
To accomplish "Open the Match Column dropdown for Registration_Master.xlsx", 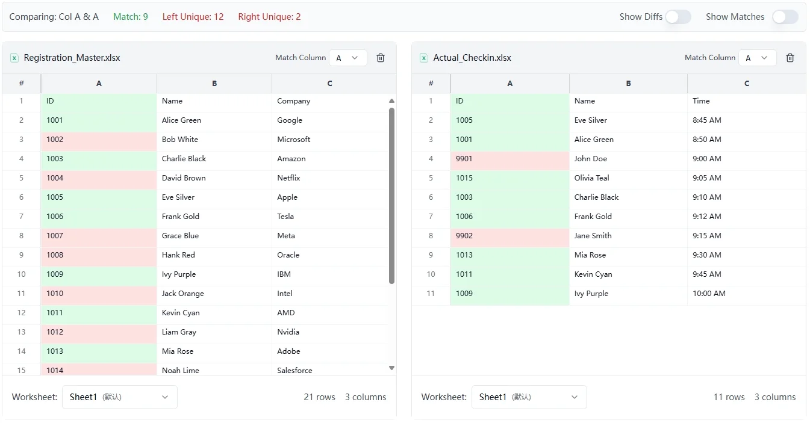I will click(x=347, y=57).
